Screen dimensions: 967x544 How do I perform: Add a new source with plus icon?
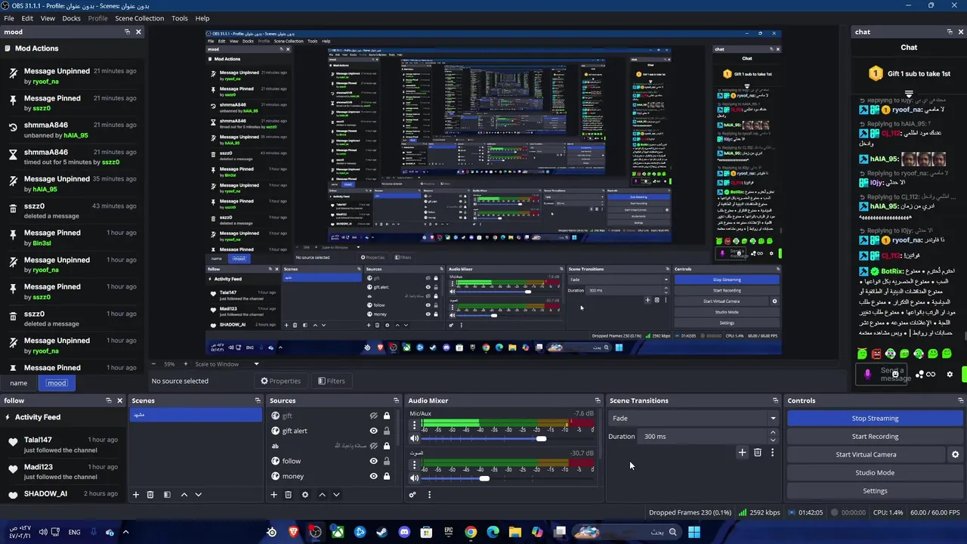click(273, 495)
